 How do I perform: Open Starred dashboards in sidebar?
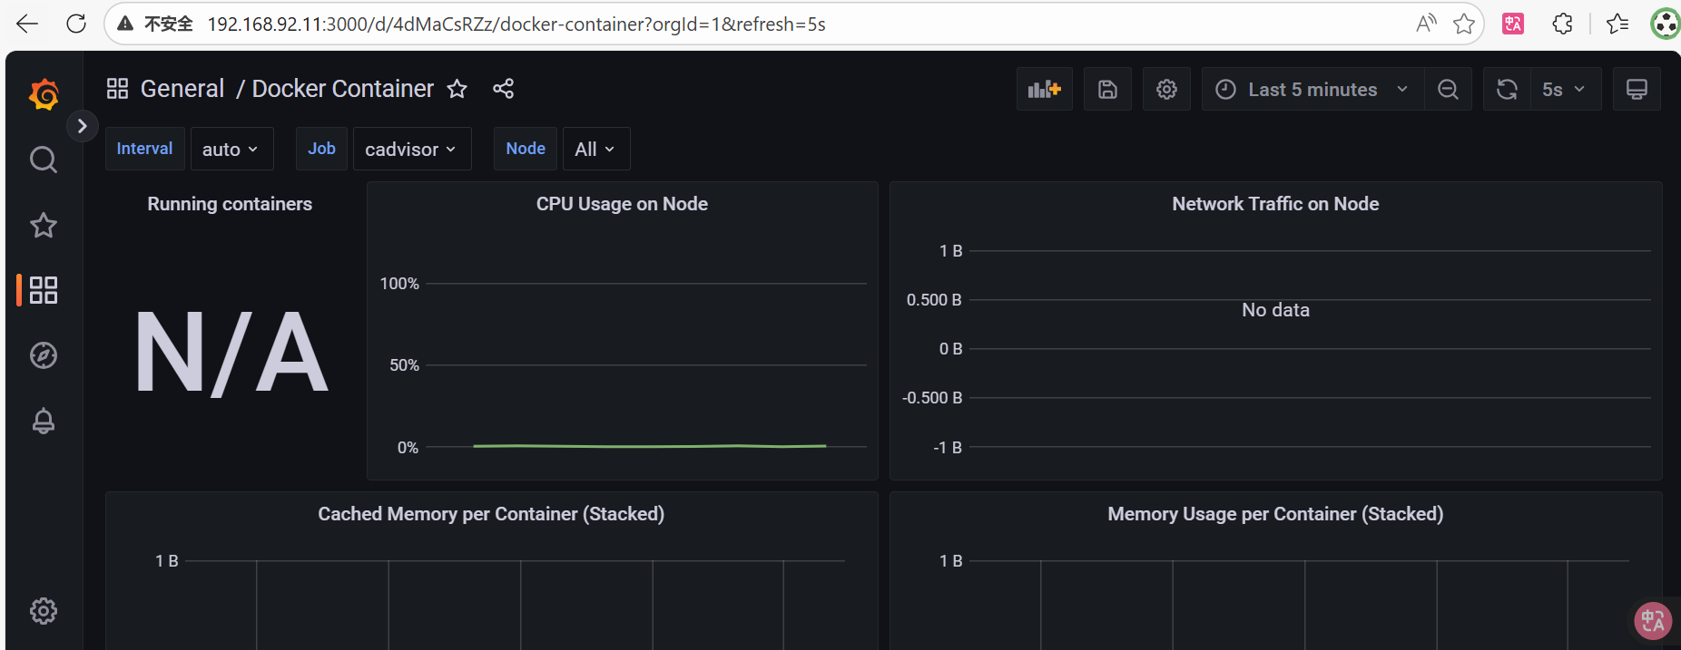[x=44, y=225]
